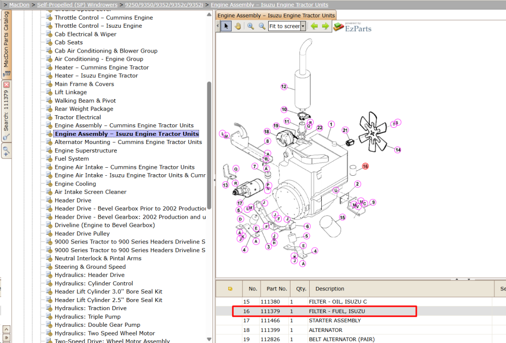The height and width of the screenshot is (343, 506).
Task: Click tree scrollbar up arrow
Action: [209, 15]
